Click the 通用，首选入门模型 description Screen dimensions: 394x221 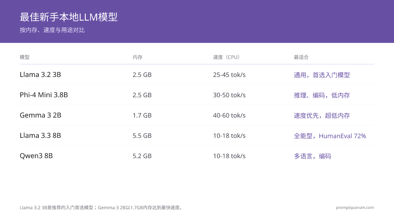click(322, 75)
